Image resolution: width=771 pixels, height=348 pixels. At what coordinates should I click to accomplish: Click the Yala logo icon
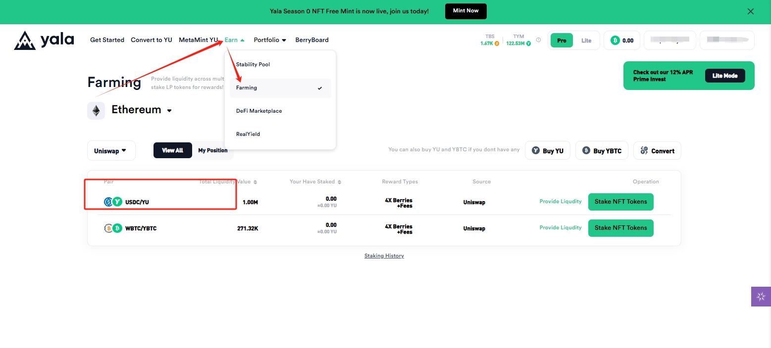pyautogui.click(x=24, y=40)
